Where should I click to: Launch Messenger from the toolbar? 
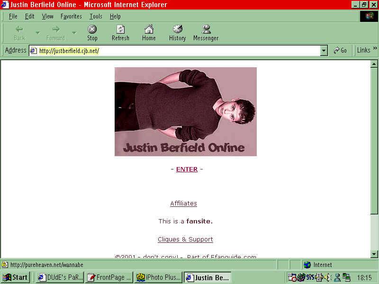(x=206, y=33)
